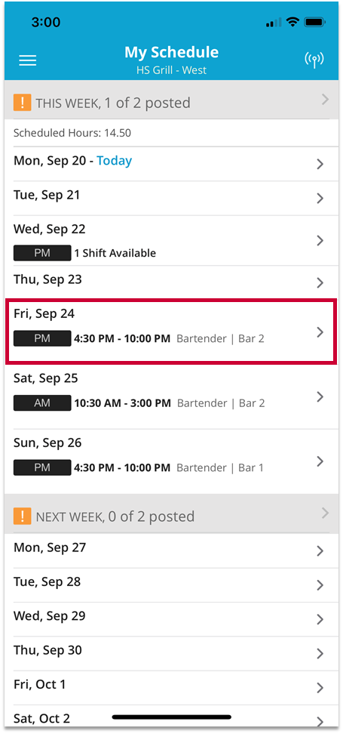
Task: Select the Wed, Sep 29 row
Action: click(172, 619)
